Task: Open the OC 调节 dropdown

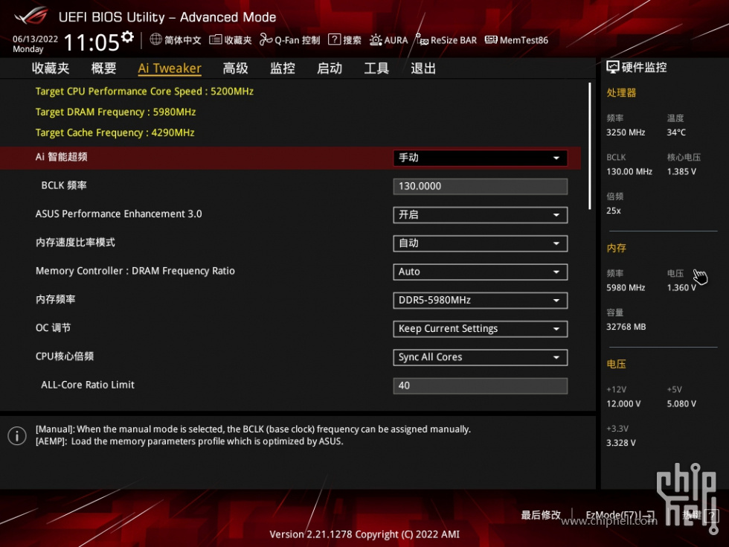Action: point(481,329)
